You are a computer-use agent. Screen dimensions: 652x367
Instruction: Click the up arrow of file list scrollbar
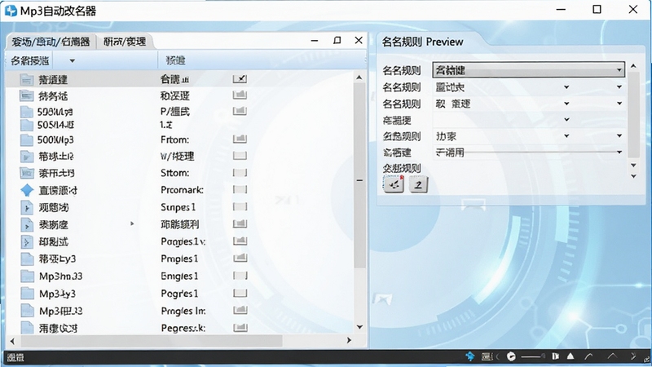tap(359, 77)
